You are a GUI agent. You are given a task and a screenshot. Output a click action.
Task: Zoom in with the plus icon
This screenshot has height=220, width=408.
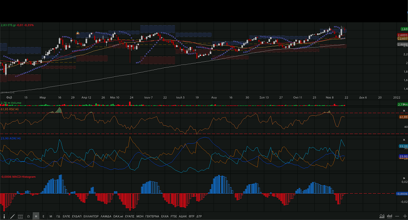[x=405, y=216]
